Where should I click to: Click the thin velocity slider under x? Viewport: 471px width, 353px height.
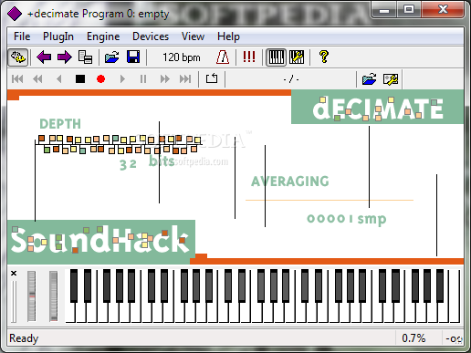pos(14,301)
